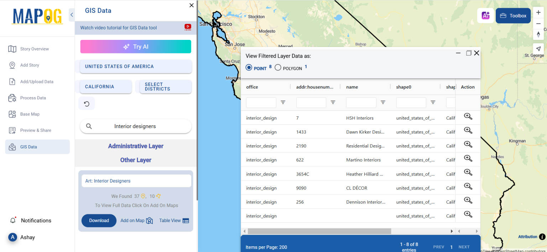Download the Interior Designers data
This screenshot has height=252, width=547.
click(99, 220)
